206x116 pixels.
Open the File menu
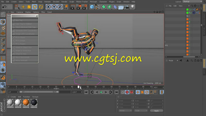click(x=3, y=2)
